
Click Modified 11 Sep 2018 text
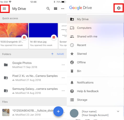tap(25, 67)
